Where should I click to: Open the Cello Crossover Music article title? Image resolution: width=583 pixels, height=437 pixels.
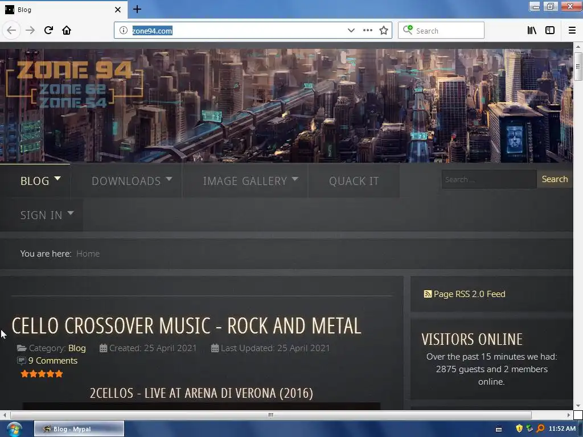[186, 326]
